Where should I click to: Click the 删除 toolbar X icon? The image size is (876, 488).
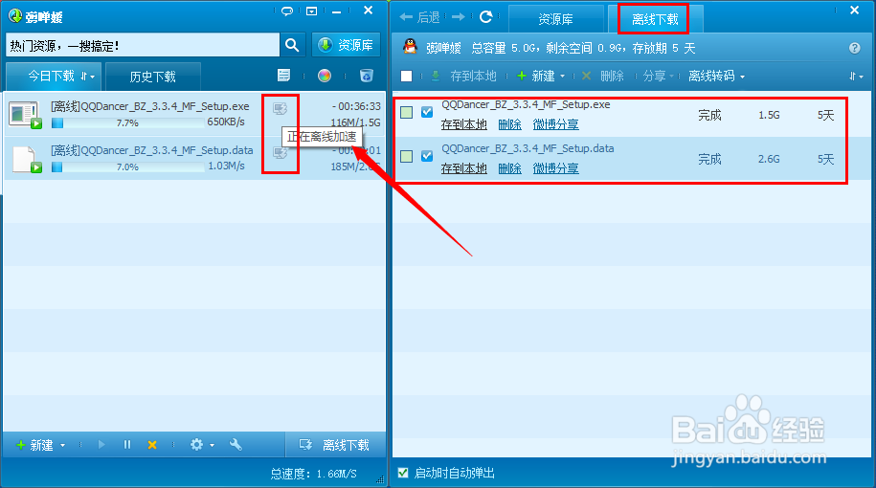pos(586,76)
